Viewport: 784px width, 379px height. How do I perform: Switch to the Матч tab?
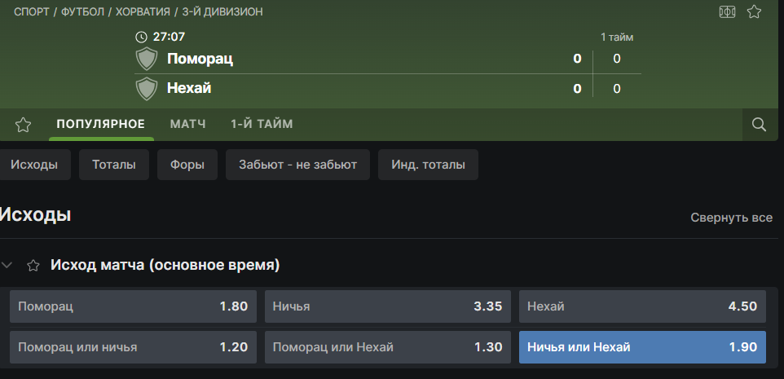click(187, 124)
